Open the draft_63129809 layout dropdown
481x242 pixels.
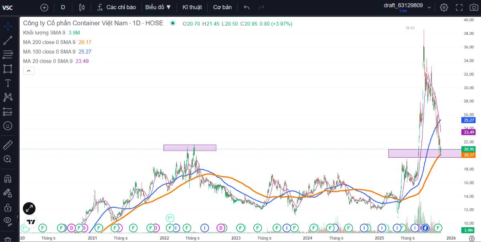tap(429, 7)
